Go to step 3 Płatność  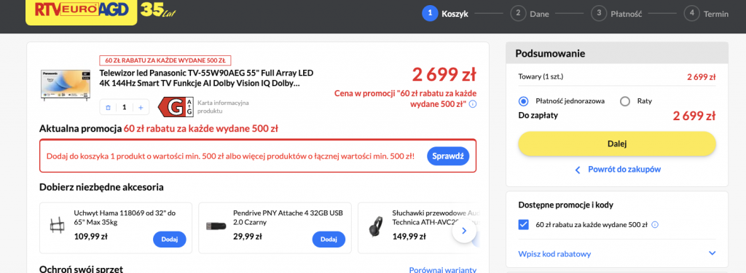[x=616, y=13]
